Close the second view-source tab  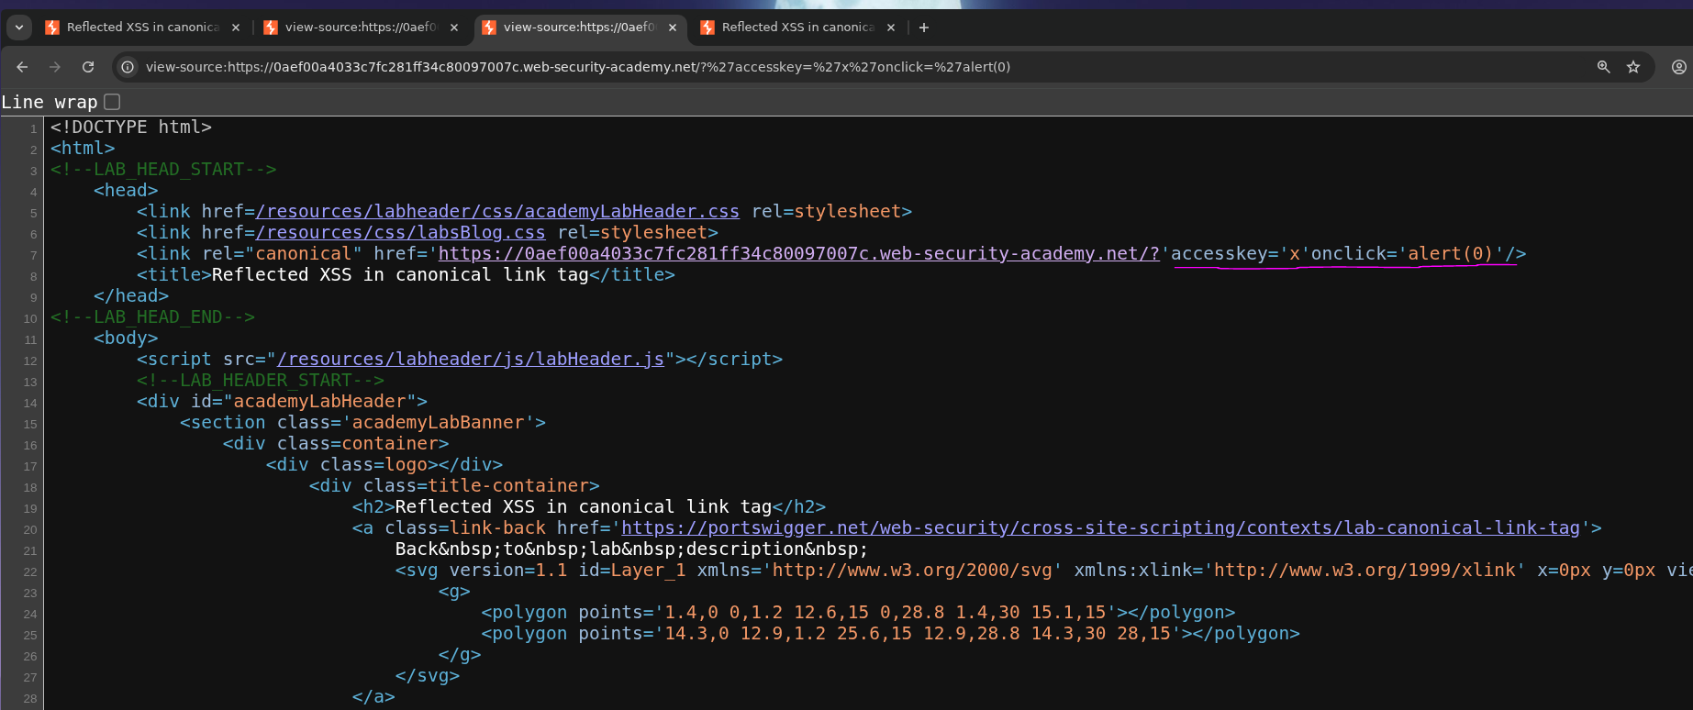pos(454,28)
